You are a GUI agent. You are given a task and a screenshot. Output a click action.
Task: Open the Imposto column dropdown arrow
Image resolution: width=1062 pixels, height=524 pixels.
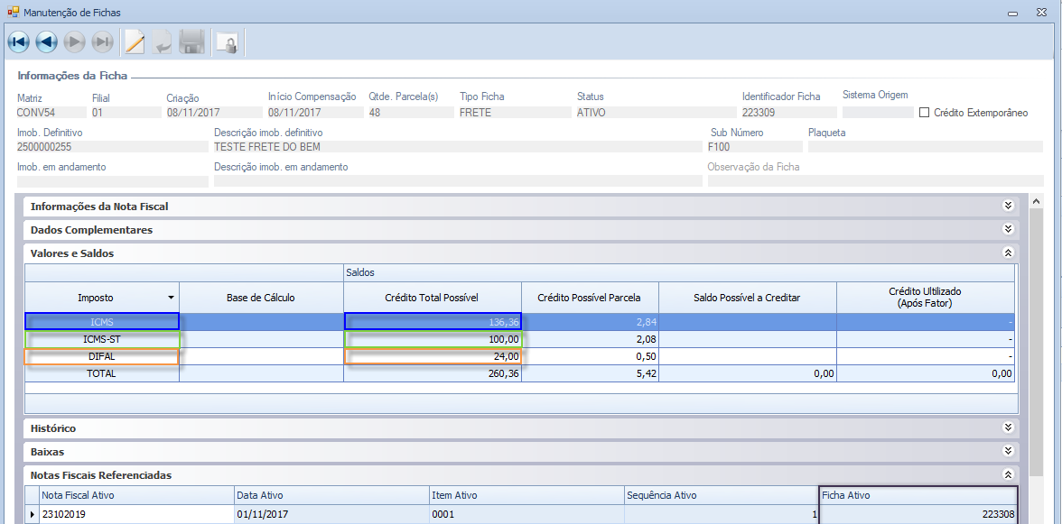tap(171, 298)
